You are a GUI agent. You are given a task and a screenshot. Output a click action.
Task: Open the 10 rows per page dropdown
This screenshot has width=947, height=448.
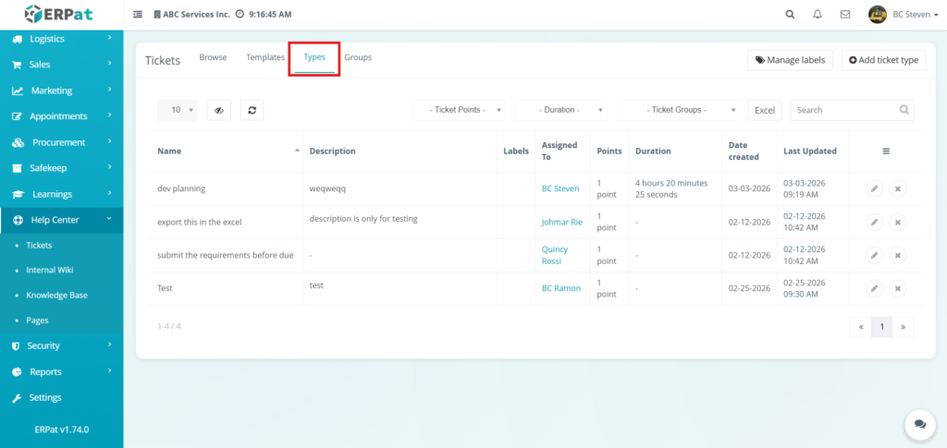[x=177, y=110]
